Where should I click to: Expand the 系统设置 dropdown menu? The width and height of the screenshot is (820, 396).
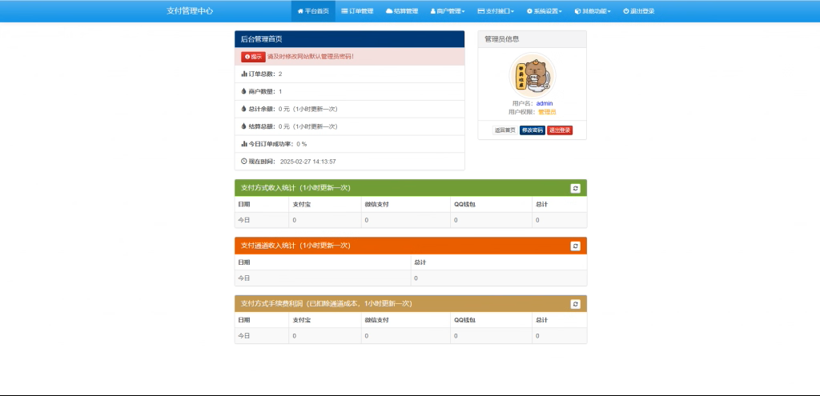(x=544, y=11)
